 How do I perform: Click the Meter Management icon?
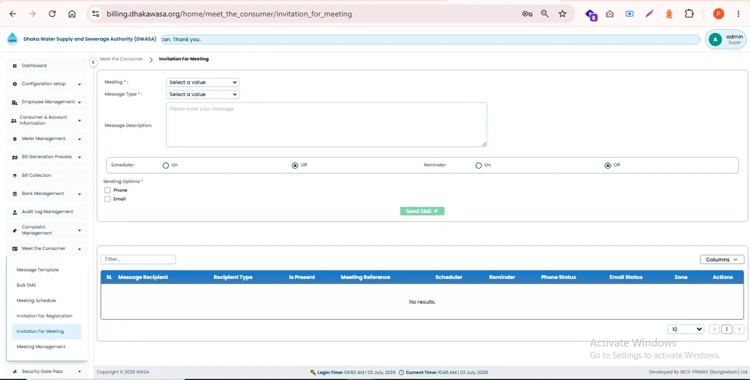coord(15,139)
